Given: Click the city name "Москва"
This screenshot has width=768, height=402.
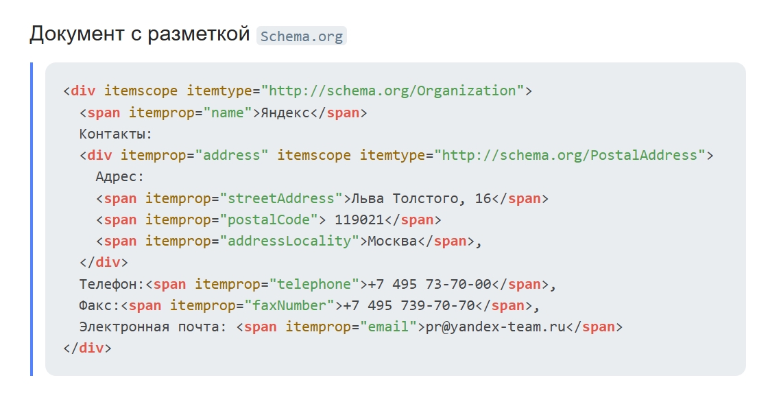Looking at the screenshot, I should [392, 241].
